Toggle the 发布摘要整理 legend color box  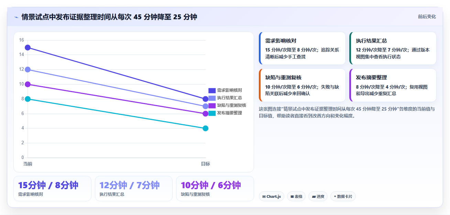point(212,113)
